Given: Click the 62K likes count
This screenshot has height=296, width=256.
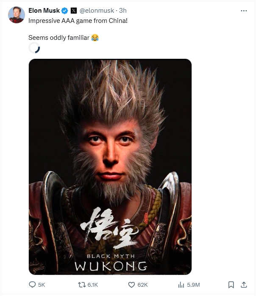Looking at the screenshot, I should [143, 285].
